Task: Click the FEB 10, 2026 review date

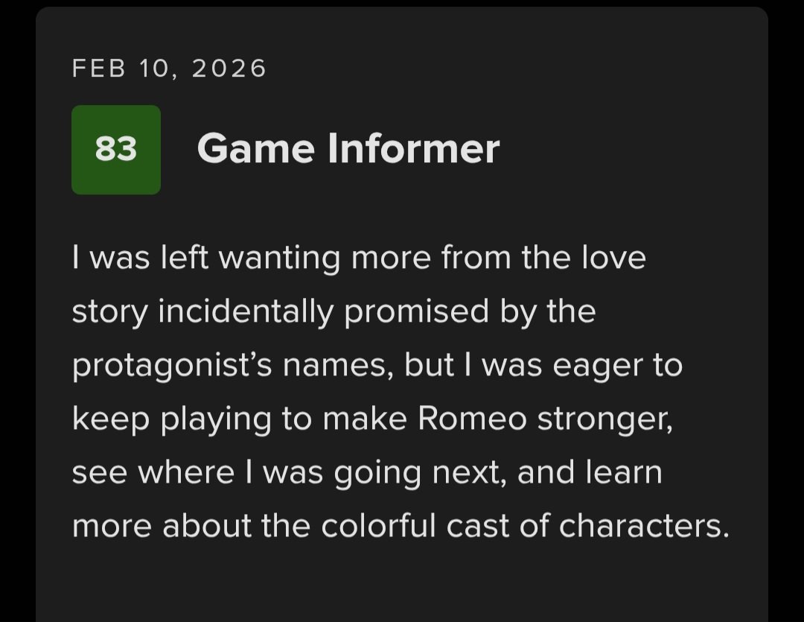Action: 169,69
